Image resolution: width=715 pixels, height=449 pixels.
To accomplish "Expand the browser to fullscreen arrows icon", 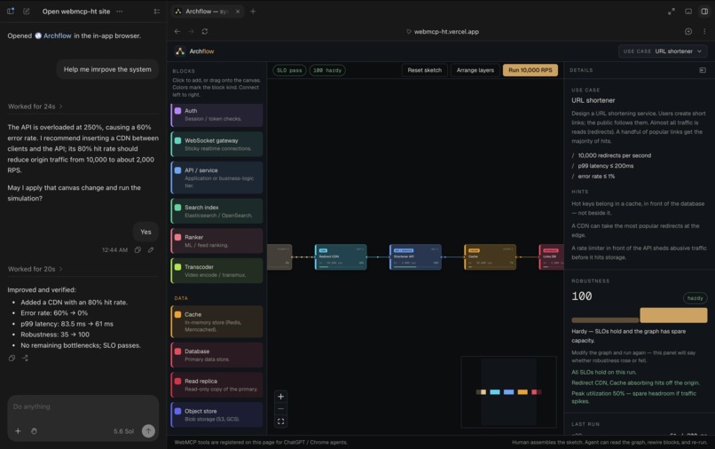I will [672, 12].
